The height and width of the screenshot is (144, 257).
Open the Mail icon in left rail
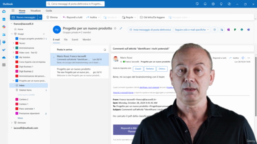(4, 12)
